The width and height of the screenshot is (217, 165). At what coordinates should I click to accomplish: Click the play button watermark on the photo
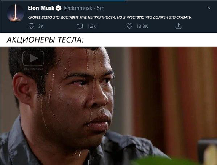pyautogui.click(x=34, y=58)
